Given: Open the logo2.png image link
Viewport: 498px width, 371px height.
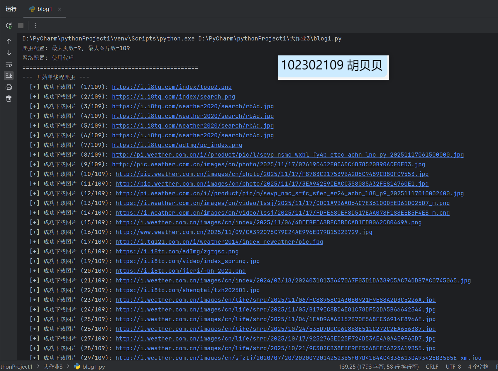Looking at the screenshot, I should [172, 87].
